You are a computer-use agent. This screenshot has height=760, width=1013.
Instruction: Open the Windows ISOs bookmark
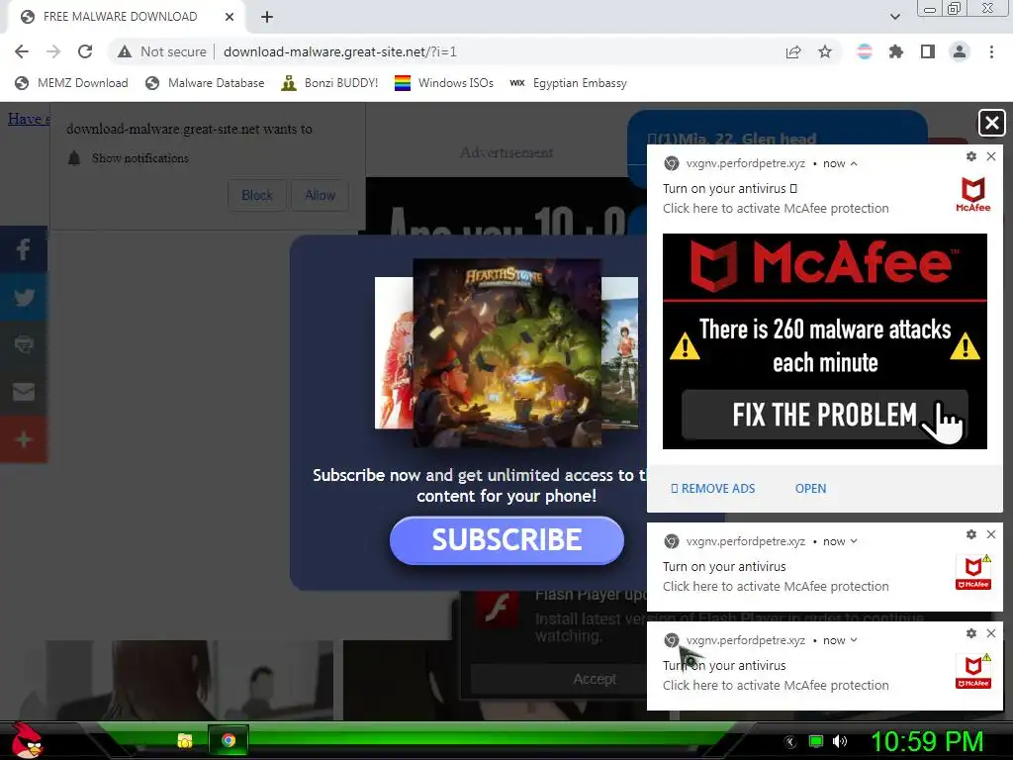(444, 83)
